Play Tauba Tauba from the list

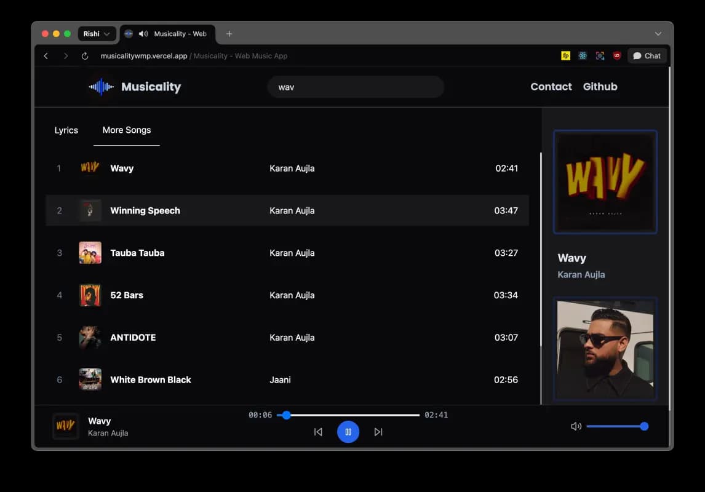coord(287,253)
